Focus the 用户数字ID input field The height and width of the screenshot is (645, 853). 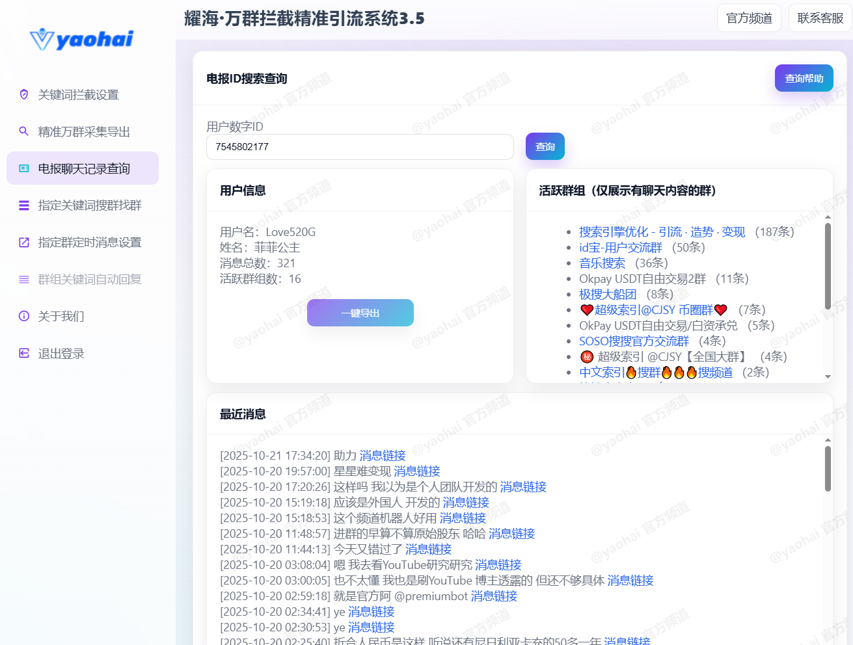coord(360,147)
